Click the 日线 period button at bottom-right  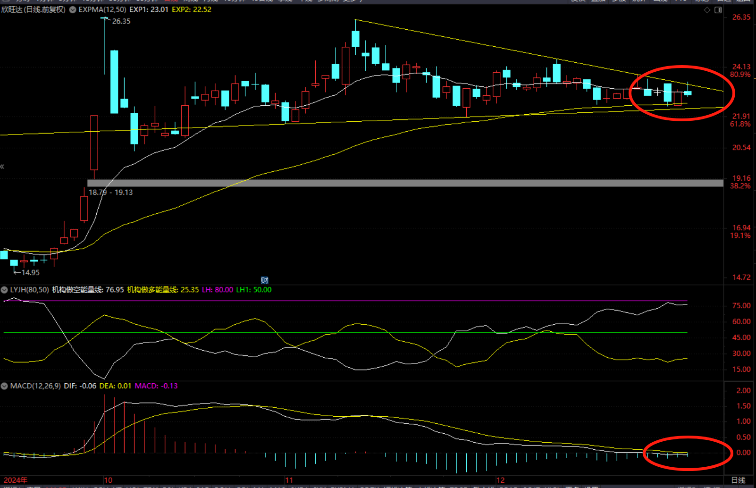coord(738,480)
